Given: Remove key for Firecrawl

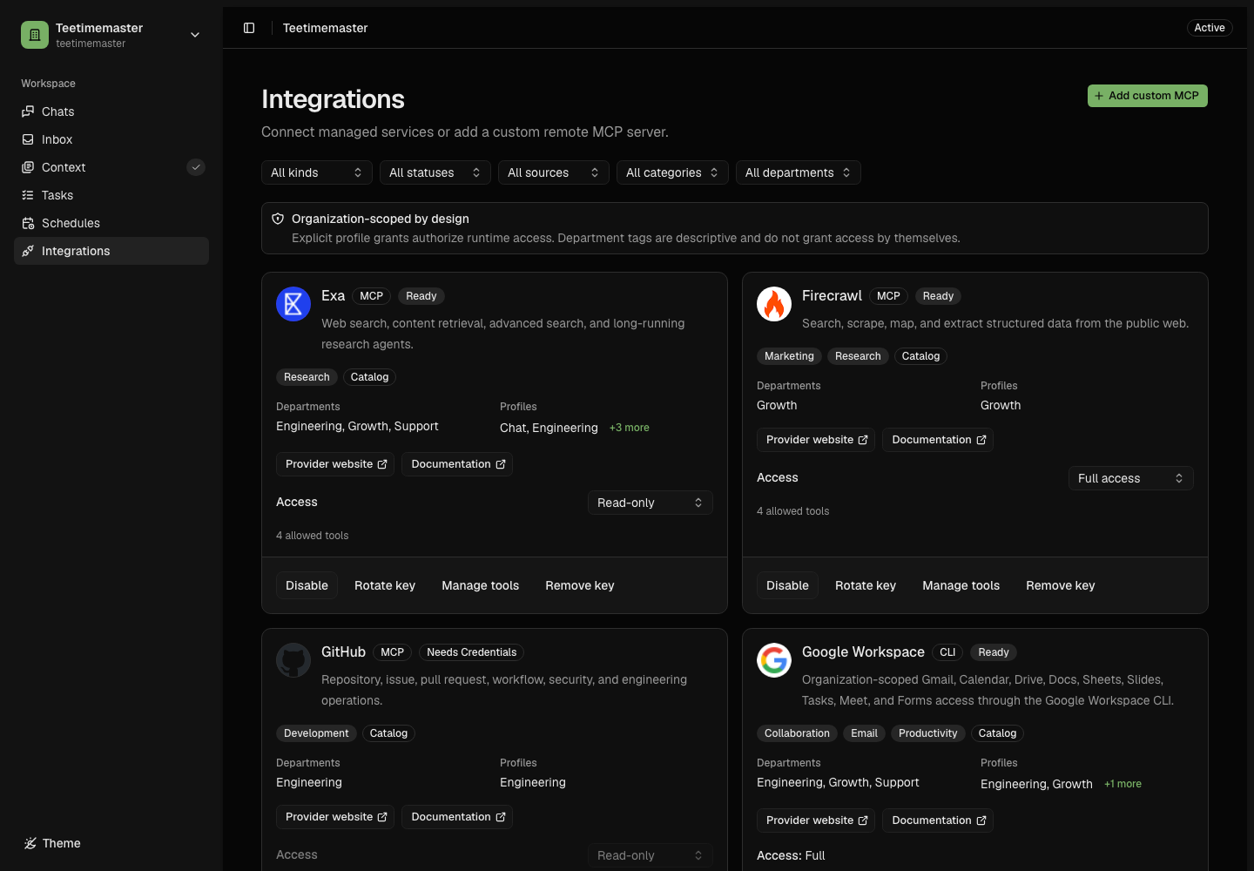Looking at the screenshot, I should [1061, 585].
